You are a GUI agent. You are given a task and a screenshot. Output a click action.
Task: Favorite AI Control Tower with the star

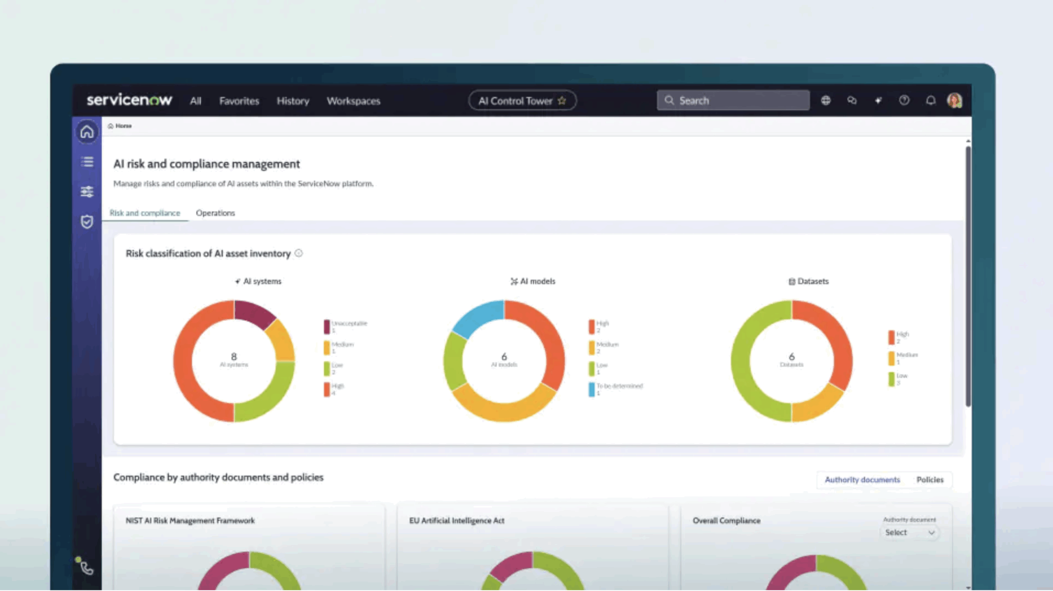tap(562, 101)
